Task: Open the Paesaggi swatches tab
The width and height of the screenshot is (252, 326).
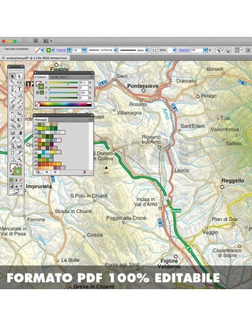Action: 41,120
